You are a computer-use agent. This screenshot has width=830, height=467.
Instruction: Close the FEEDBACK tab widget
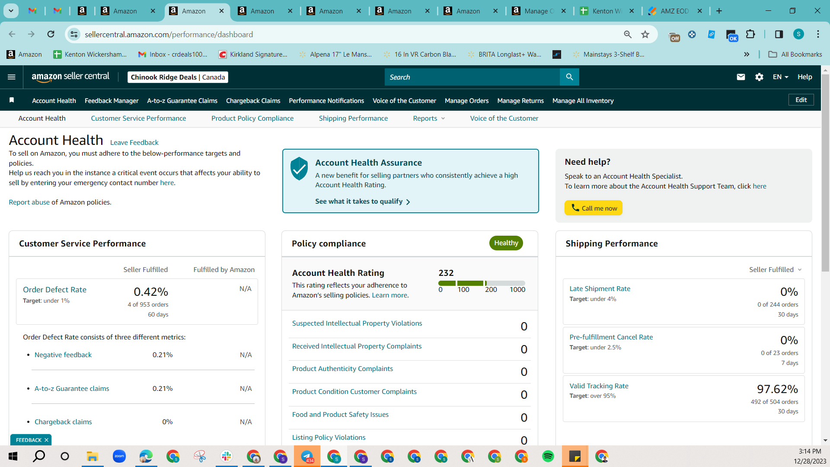point(46,440)
